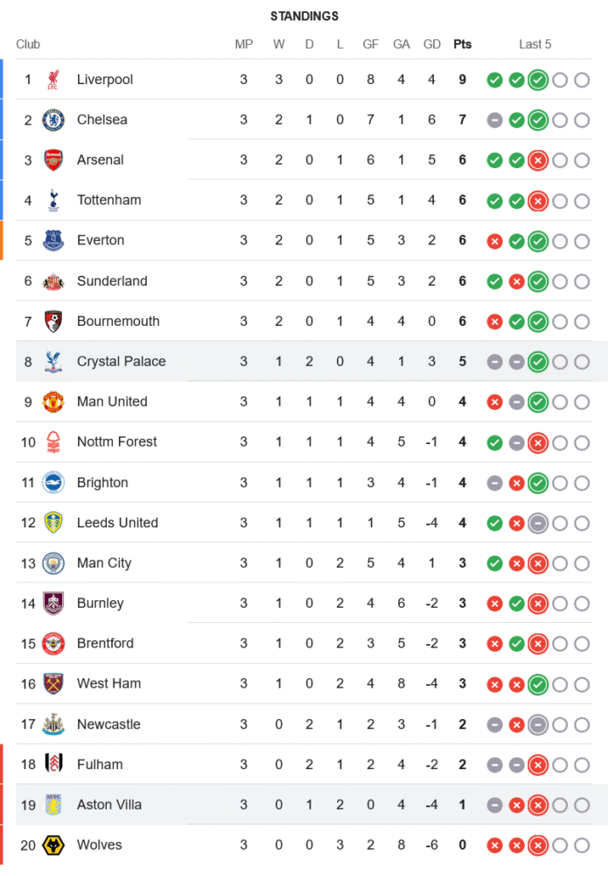Click the Newcastle club crest icon
Viewport: 608px width, 876px height.
(x=53, y=724)
